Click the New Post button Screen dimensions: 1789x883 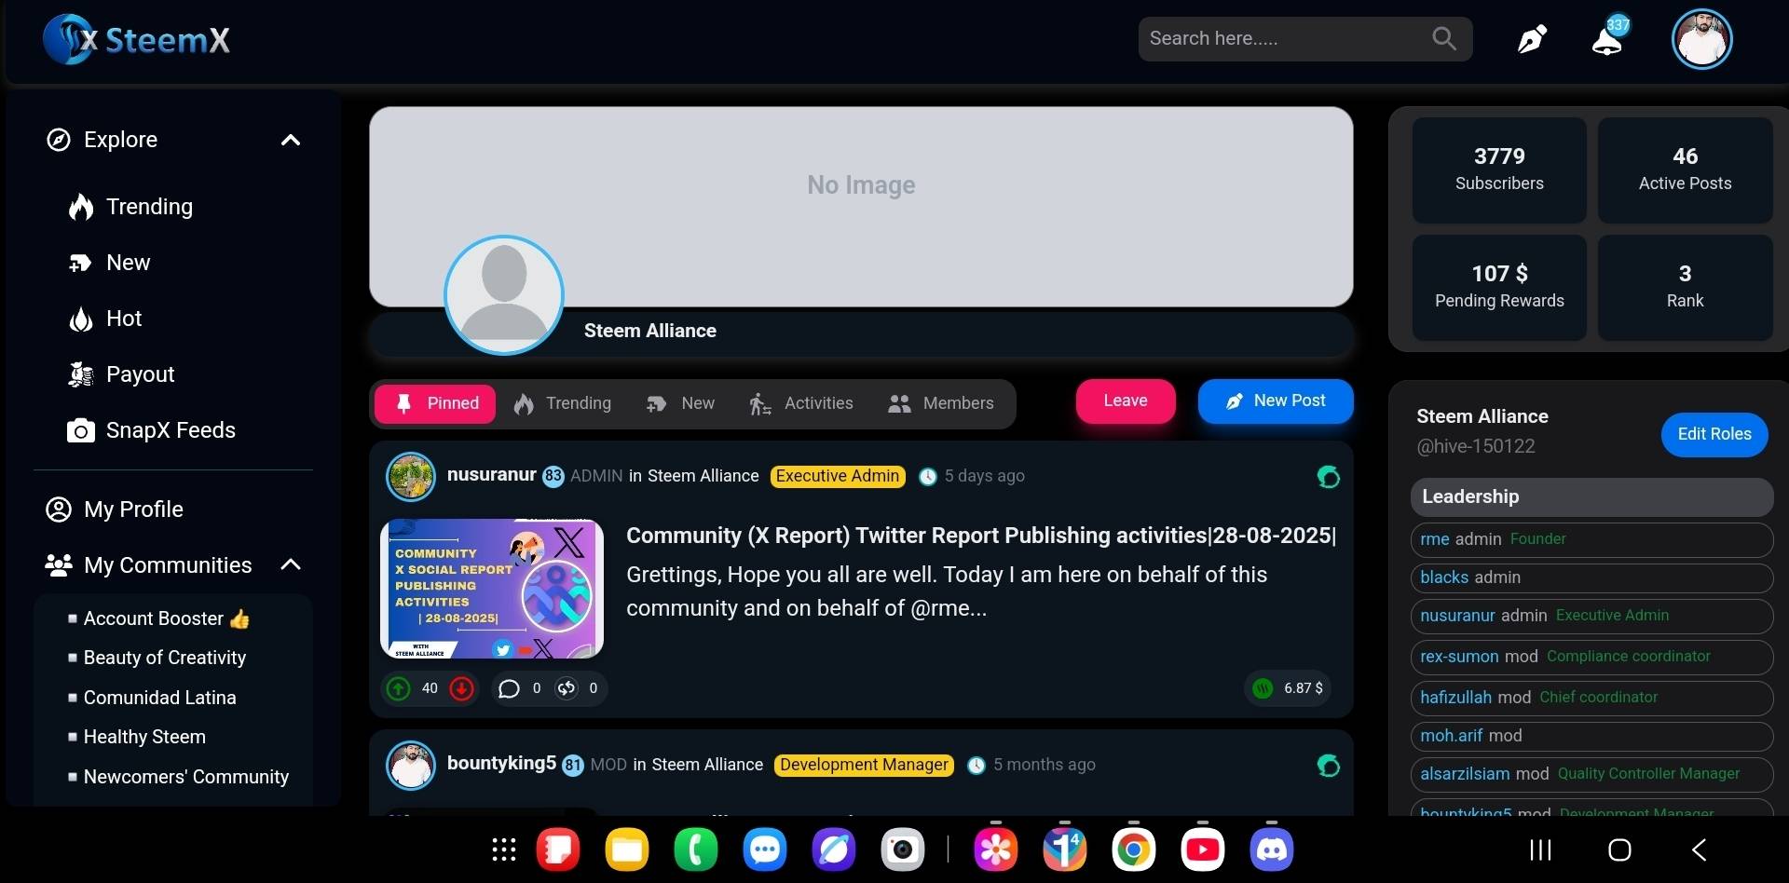pyautogui.click(x=1276, y=401)
